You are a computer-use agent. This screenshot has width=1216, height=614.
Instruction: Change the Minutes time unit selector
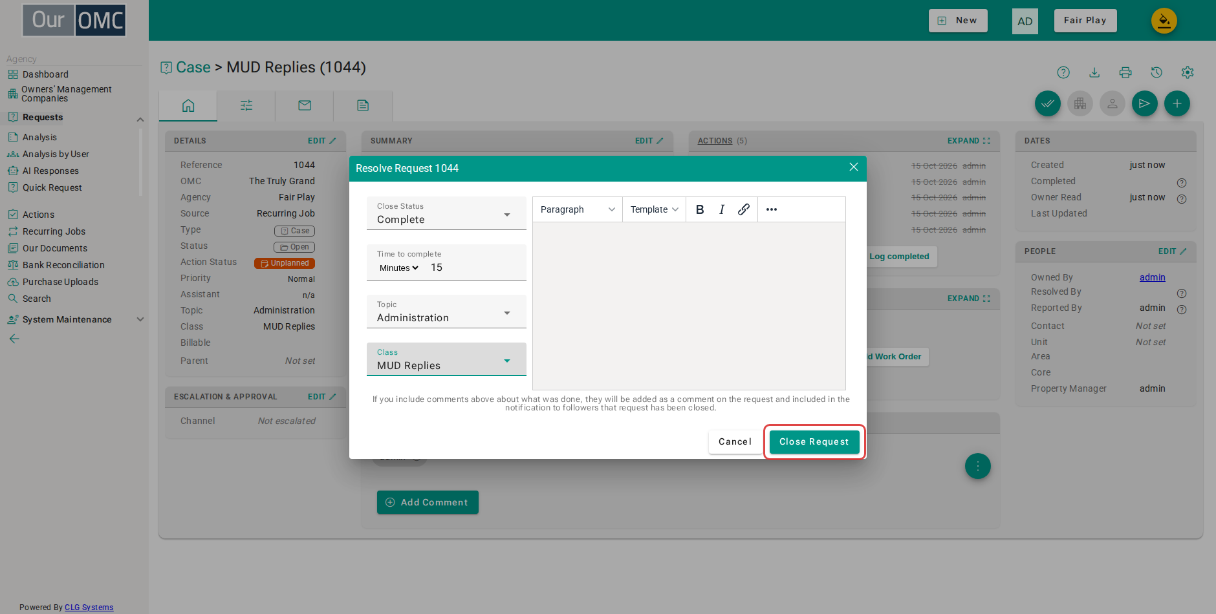(399, 268)
